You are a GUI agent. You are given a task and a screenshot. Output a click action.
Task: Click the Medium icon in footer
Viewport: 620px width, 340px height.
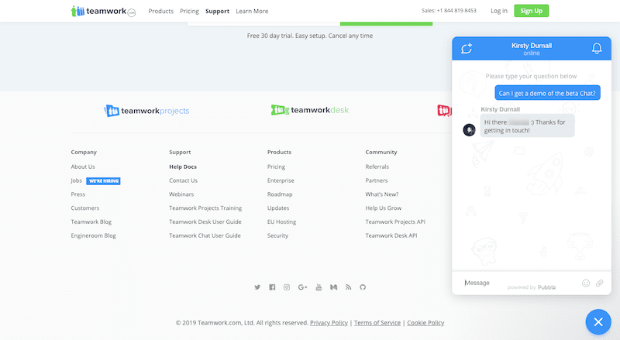click(334, 287)
